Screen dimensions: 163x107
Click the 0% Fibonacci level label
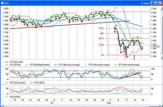103,55
